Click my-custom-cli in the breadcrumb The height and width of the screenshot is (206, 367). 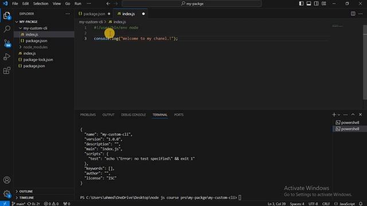91,22
